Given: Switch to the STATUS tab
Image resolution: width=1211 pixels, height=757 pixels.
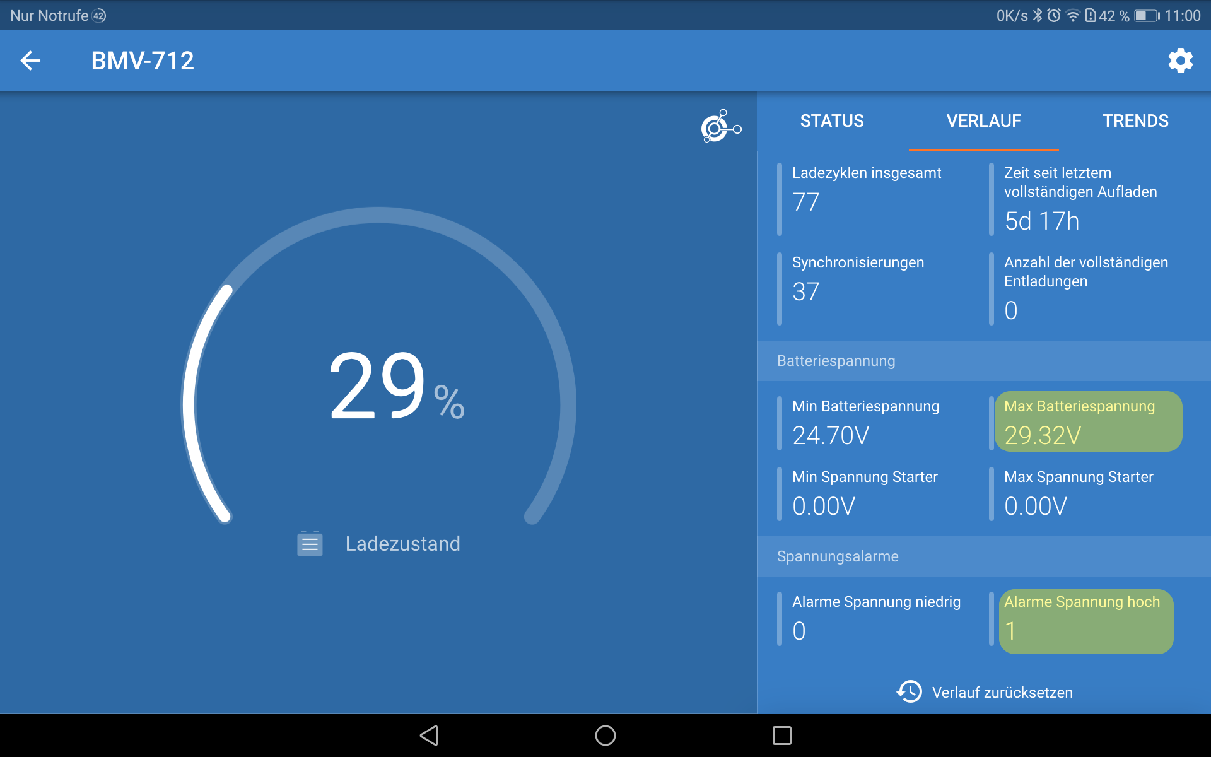Looking at the screenshot, I should tap(832, 121).
